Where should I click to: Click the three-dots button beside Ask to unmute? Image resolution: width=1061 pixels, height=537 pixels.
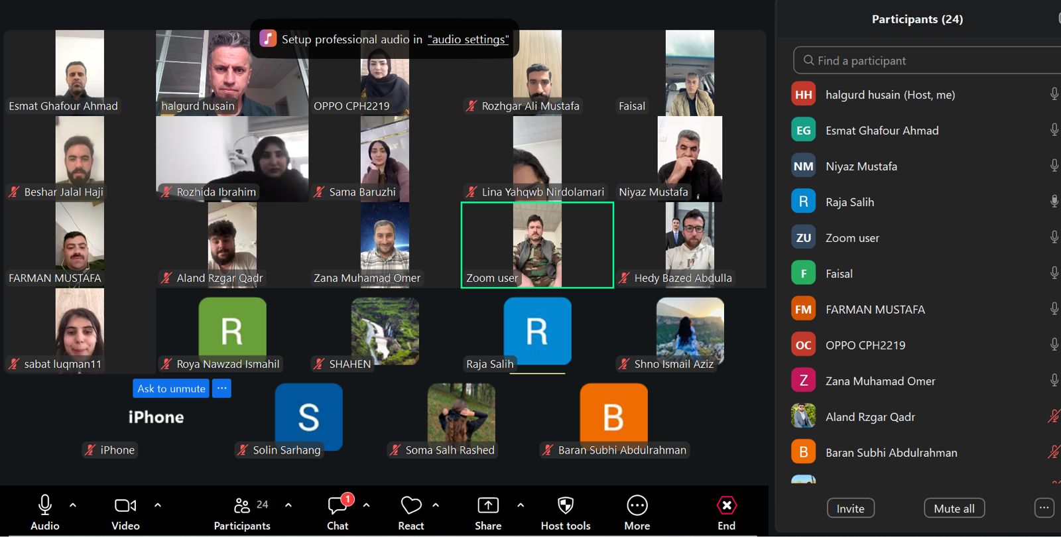pyautogui.click(x=221, y=388)
